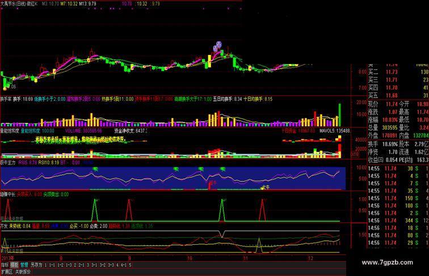Select month 11 on the time axis
This screenshot has height=276, width=429.
point(246,258)
